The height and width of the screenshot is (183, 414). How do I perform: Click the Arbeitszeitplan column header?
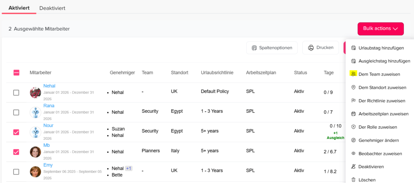point(261,73)
